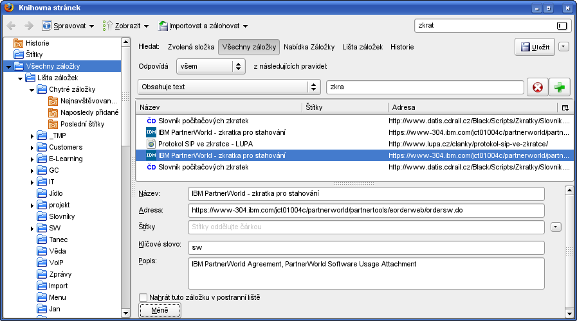The height and width of the screenshot is (321, 577).
Task: Click the green add rule icon
Action: click(x=560, y=87)
